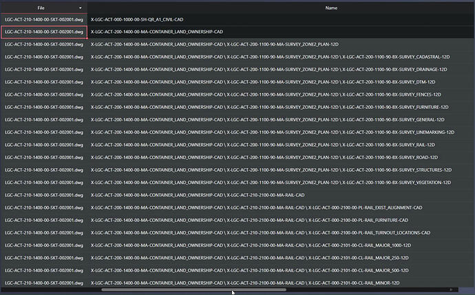Click the red-outlined File cell beside CONTAINER_LAND_OWNERSHIP-CAD row
The width and height of the screenshot is (475, 295).
click(x=44, y=32)
